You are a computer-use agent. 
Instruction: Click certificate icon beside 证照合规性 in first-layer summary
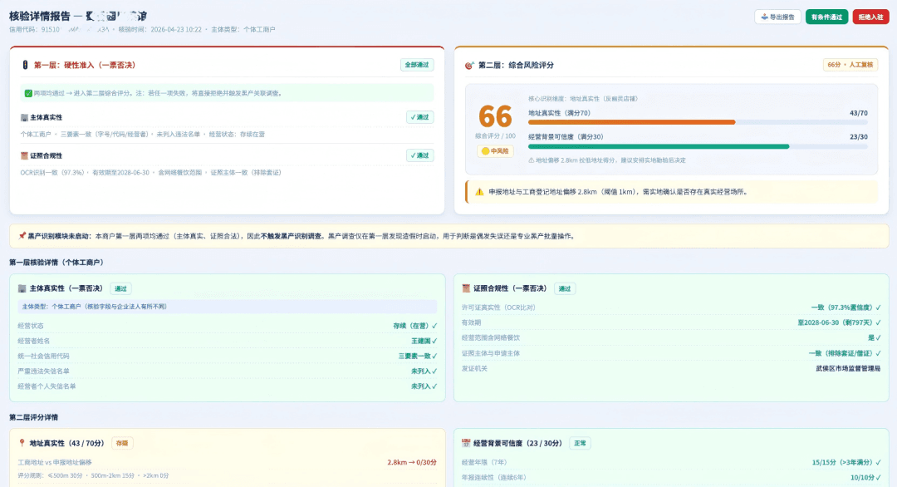[24, 155]
